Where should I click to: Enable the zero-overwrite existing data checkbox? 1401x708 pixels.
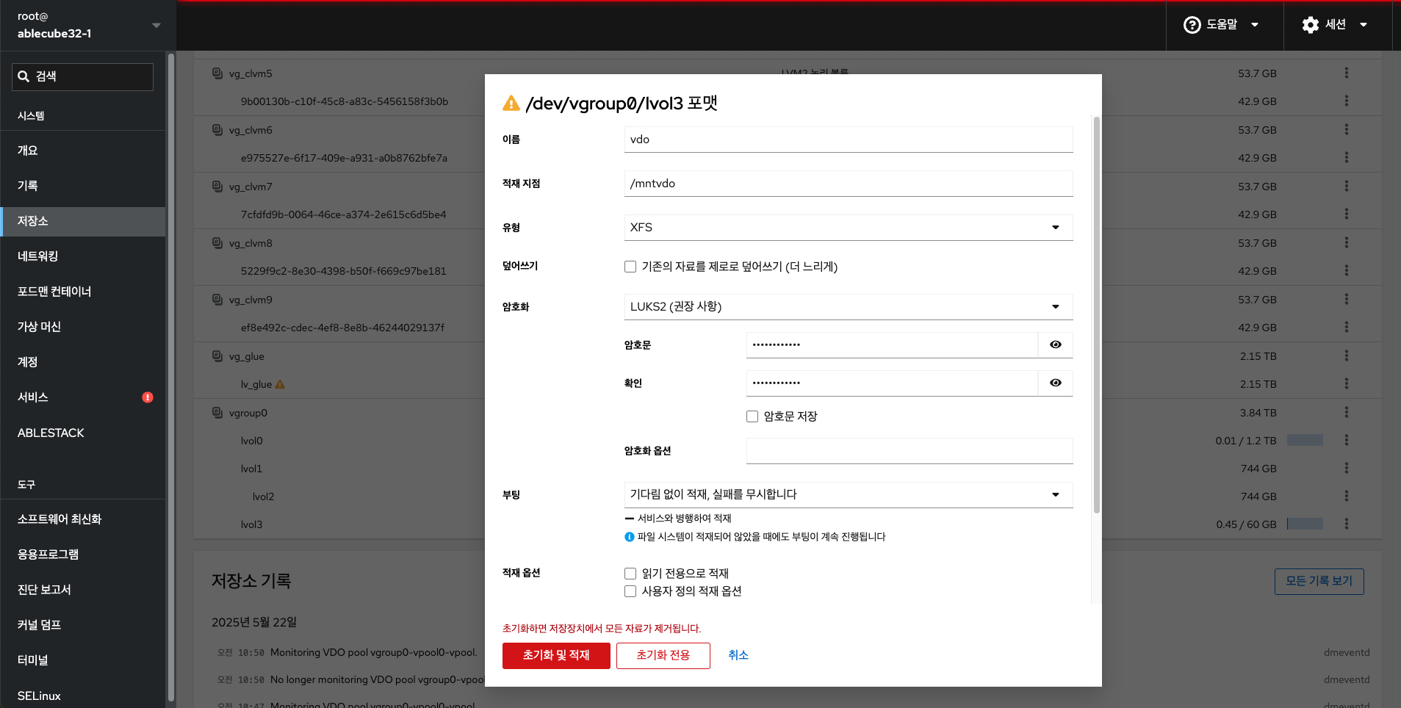(630, 267)
